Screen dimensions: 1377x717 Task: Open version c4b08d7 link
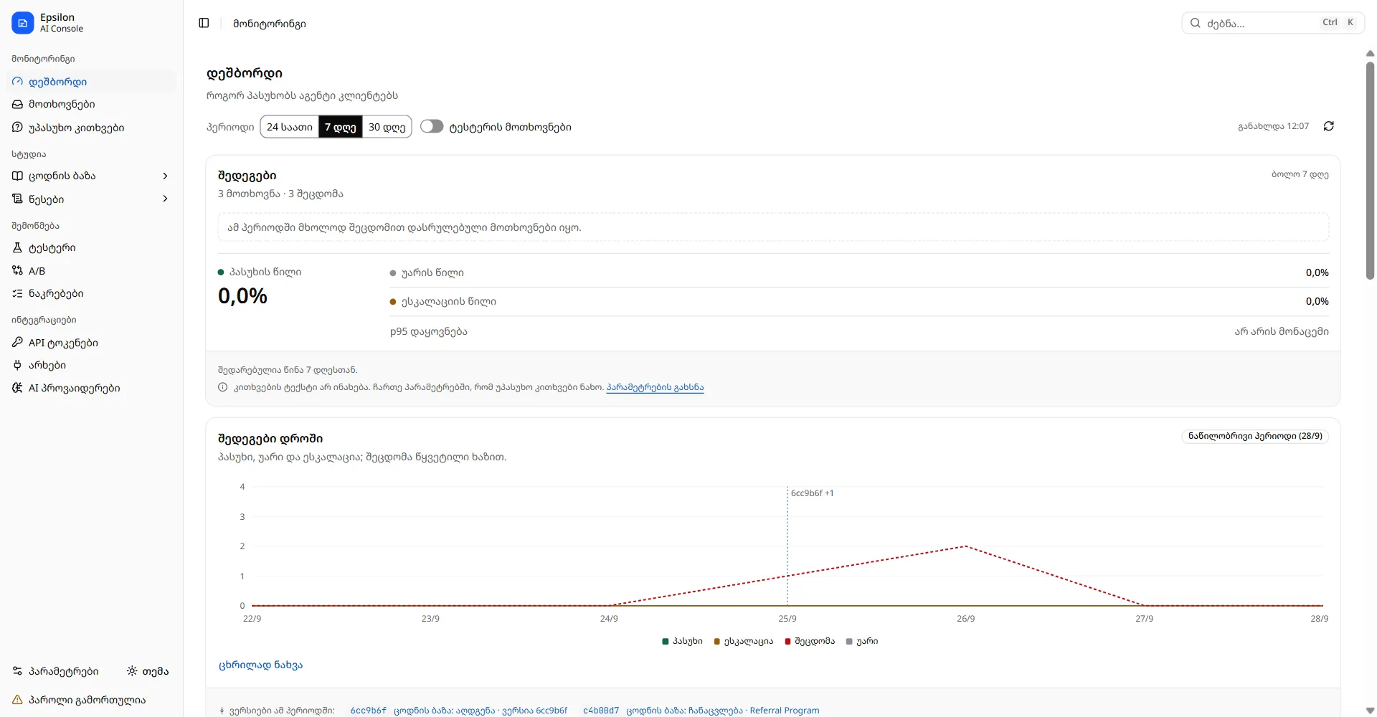pos(601,711)
